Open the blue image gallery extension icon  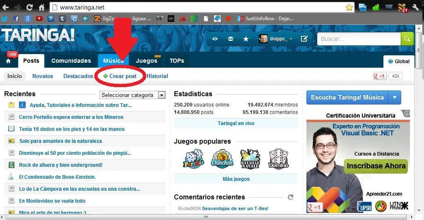[x=362, y=7]
